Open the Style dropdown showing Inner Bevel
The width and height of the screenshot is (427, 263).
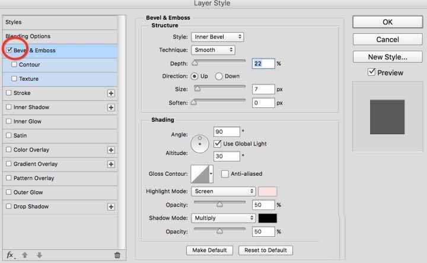pos(217,37)
